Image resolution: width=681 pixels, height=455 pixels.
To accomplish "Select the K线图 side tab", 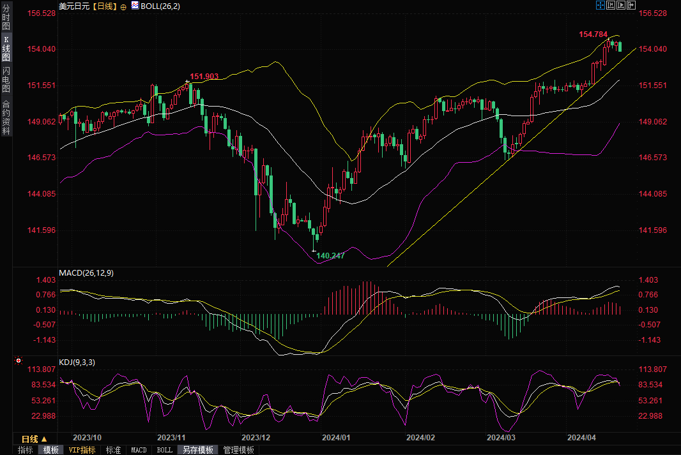I will point(6,48).
